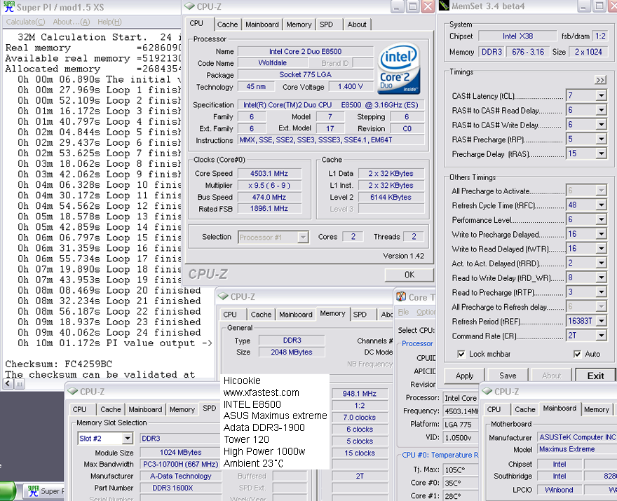
Task: Select Cache tab in SPD-tab CPU-Z window
Action: pos(111,409)
